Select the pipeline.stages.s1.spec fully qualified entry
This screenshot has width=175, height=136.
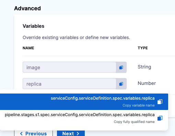click(x=84, y=118)
